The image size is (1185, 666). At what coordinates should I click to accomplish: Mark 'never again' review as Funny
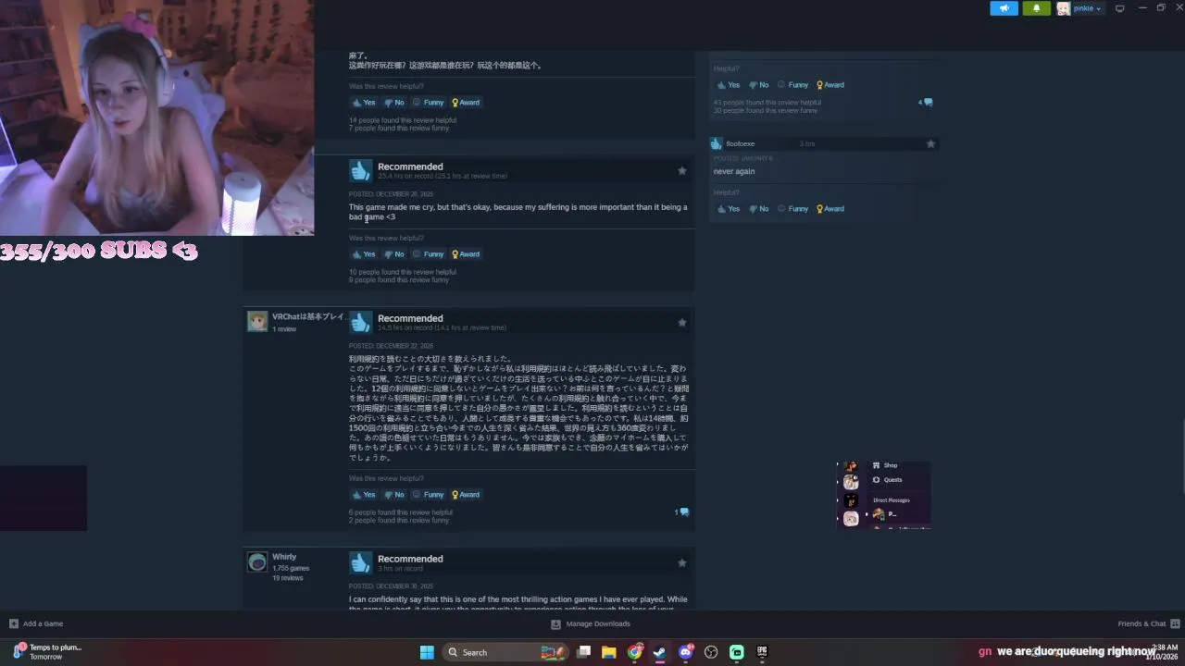tap(792, 209)
